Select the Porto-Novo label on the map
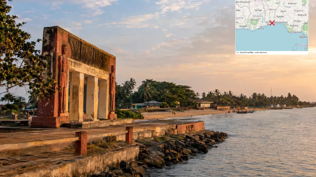This screenshot has height=177, width=316. pyautogui.click(x=282, y=22)
